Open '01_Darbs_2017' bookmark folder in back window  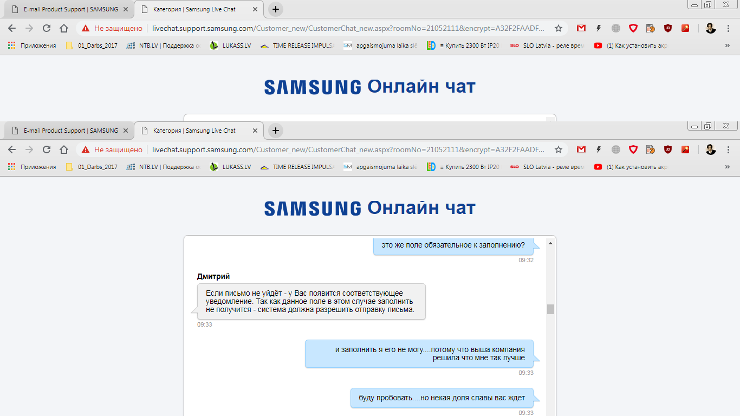point(91,45)
